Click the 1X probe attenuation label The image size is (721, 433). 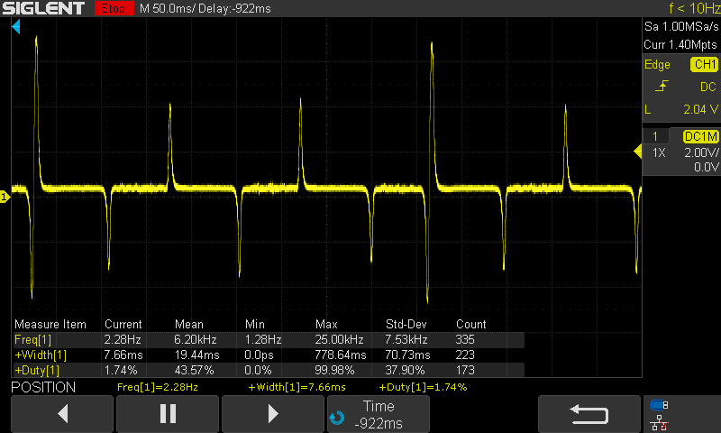pos(659,152)
